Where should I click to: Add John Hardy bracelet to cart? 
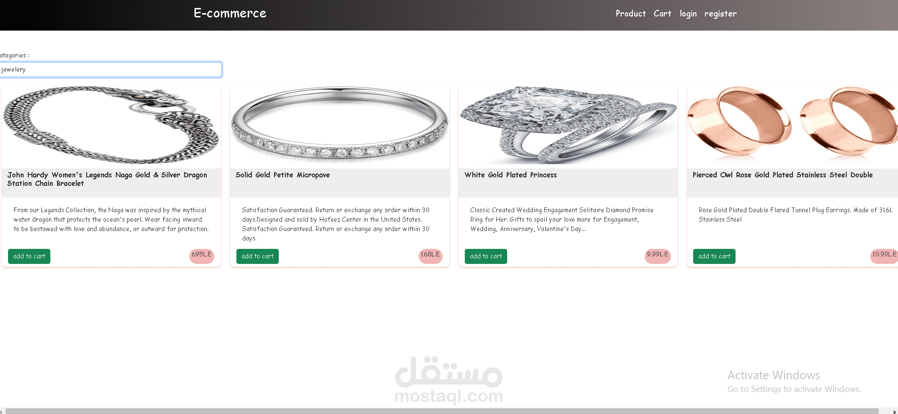tap(29, 256)
